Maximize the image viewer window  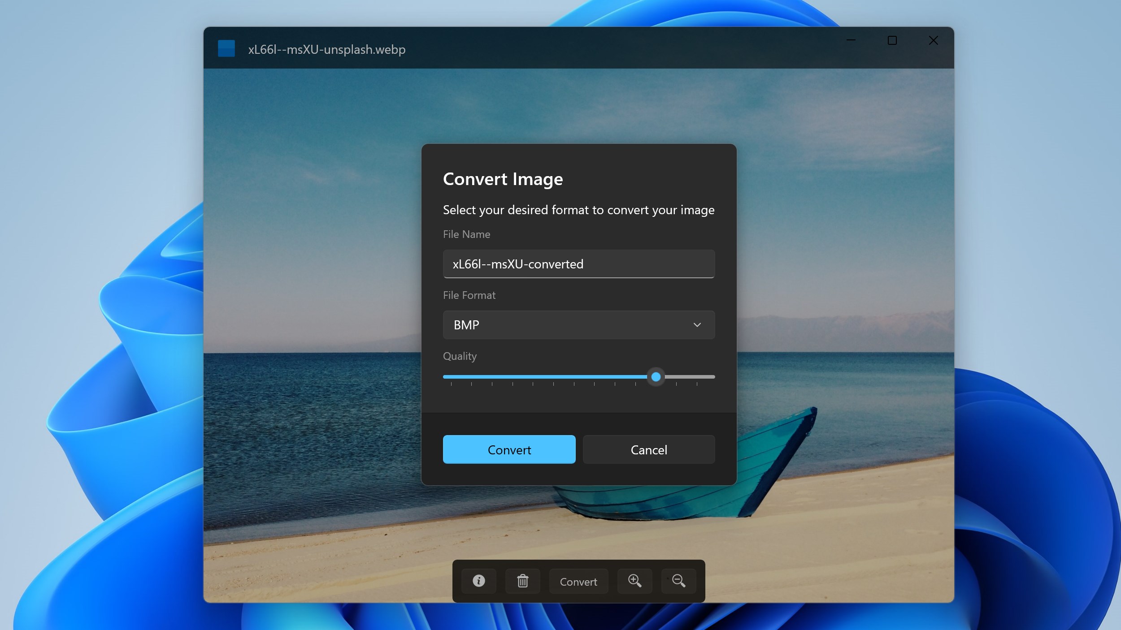[892, 40]
